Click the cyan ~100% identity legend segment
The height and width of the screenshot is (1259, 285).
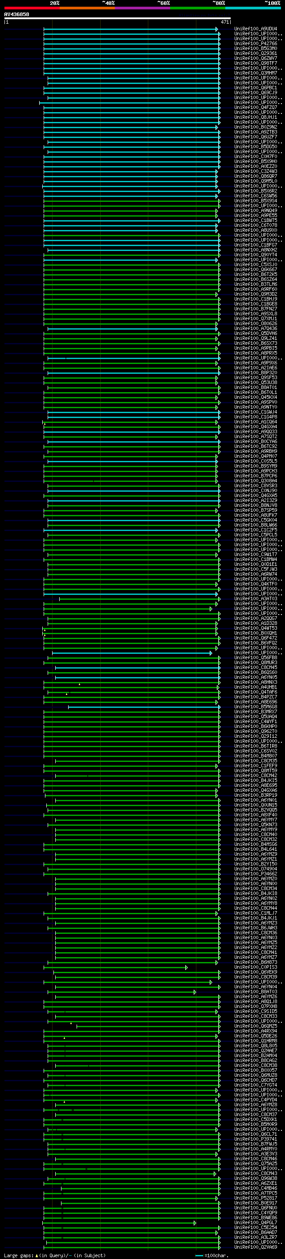(x=253, y=8)
